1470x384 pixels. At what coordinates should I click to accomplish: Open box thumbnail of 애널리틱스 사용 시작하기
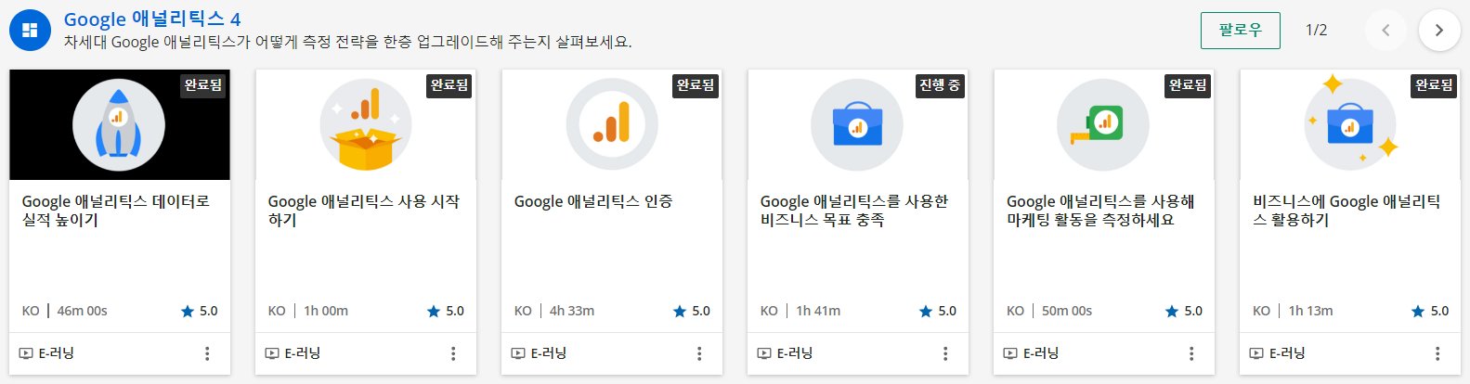[x=366, y=124]
